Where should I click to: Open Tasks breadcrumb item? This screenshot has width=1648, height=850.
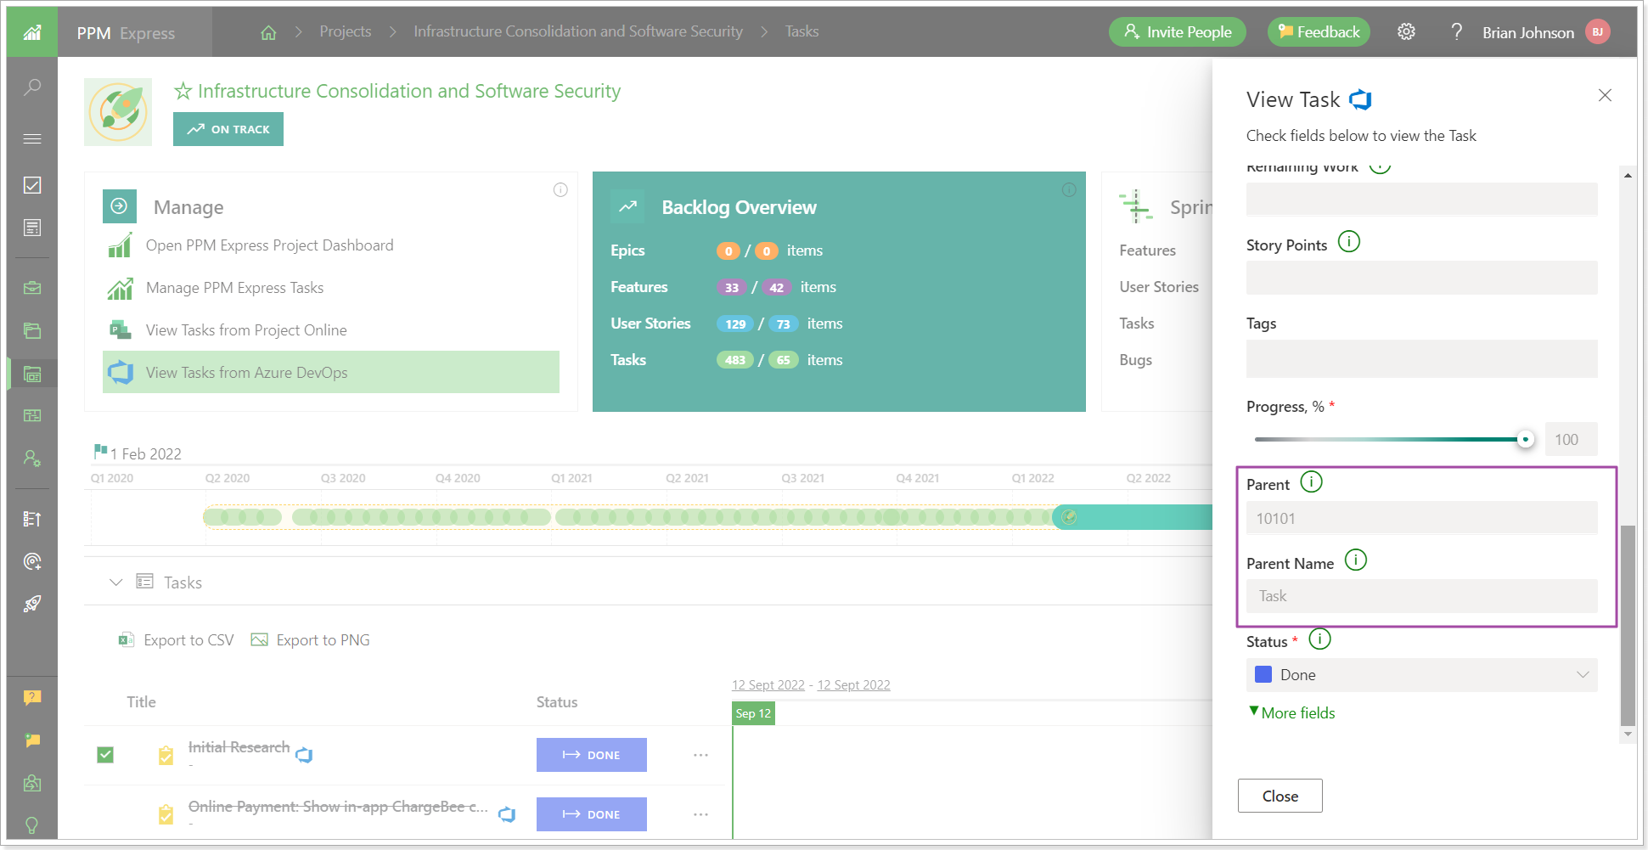click(x=802, y=31)
